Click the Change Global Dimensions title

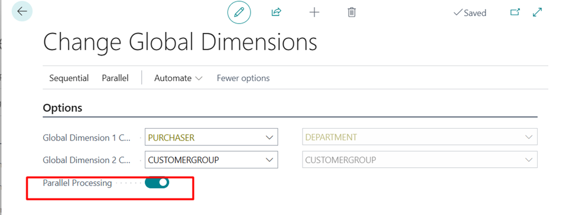click(x=180, y=41)
